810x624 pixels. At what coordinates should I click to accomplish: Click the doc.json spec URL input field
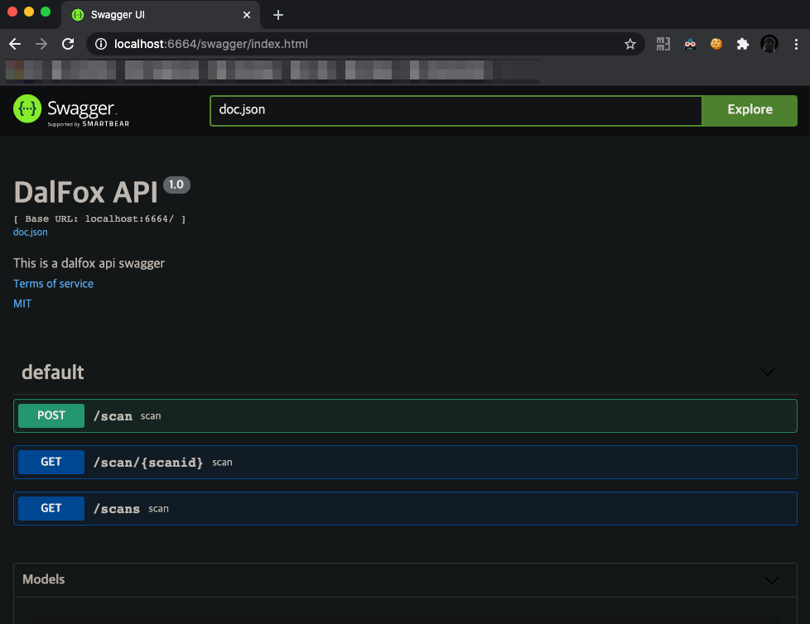pyautogui.click(x=456, y=110)
